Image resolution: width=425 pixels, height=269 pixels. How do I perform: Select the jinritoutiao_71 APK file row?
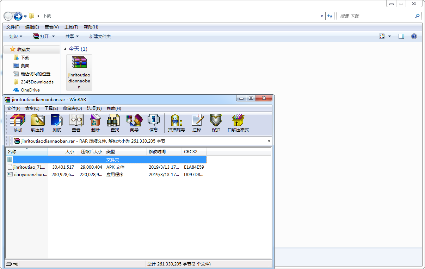(106, 167)
